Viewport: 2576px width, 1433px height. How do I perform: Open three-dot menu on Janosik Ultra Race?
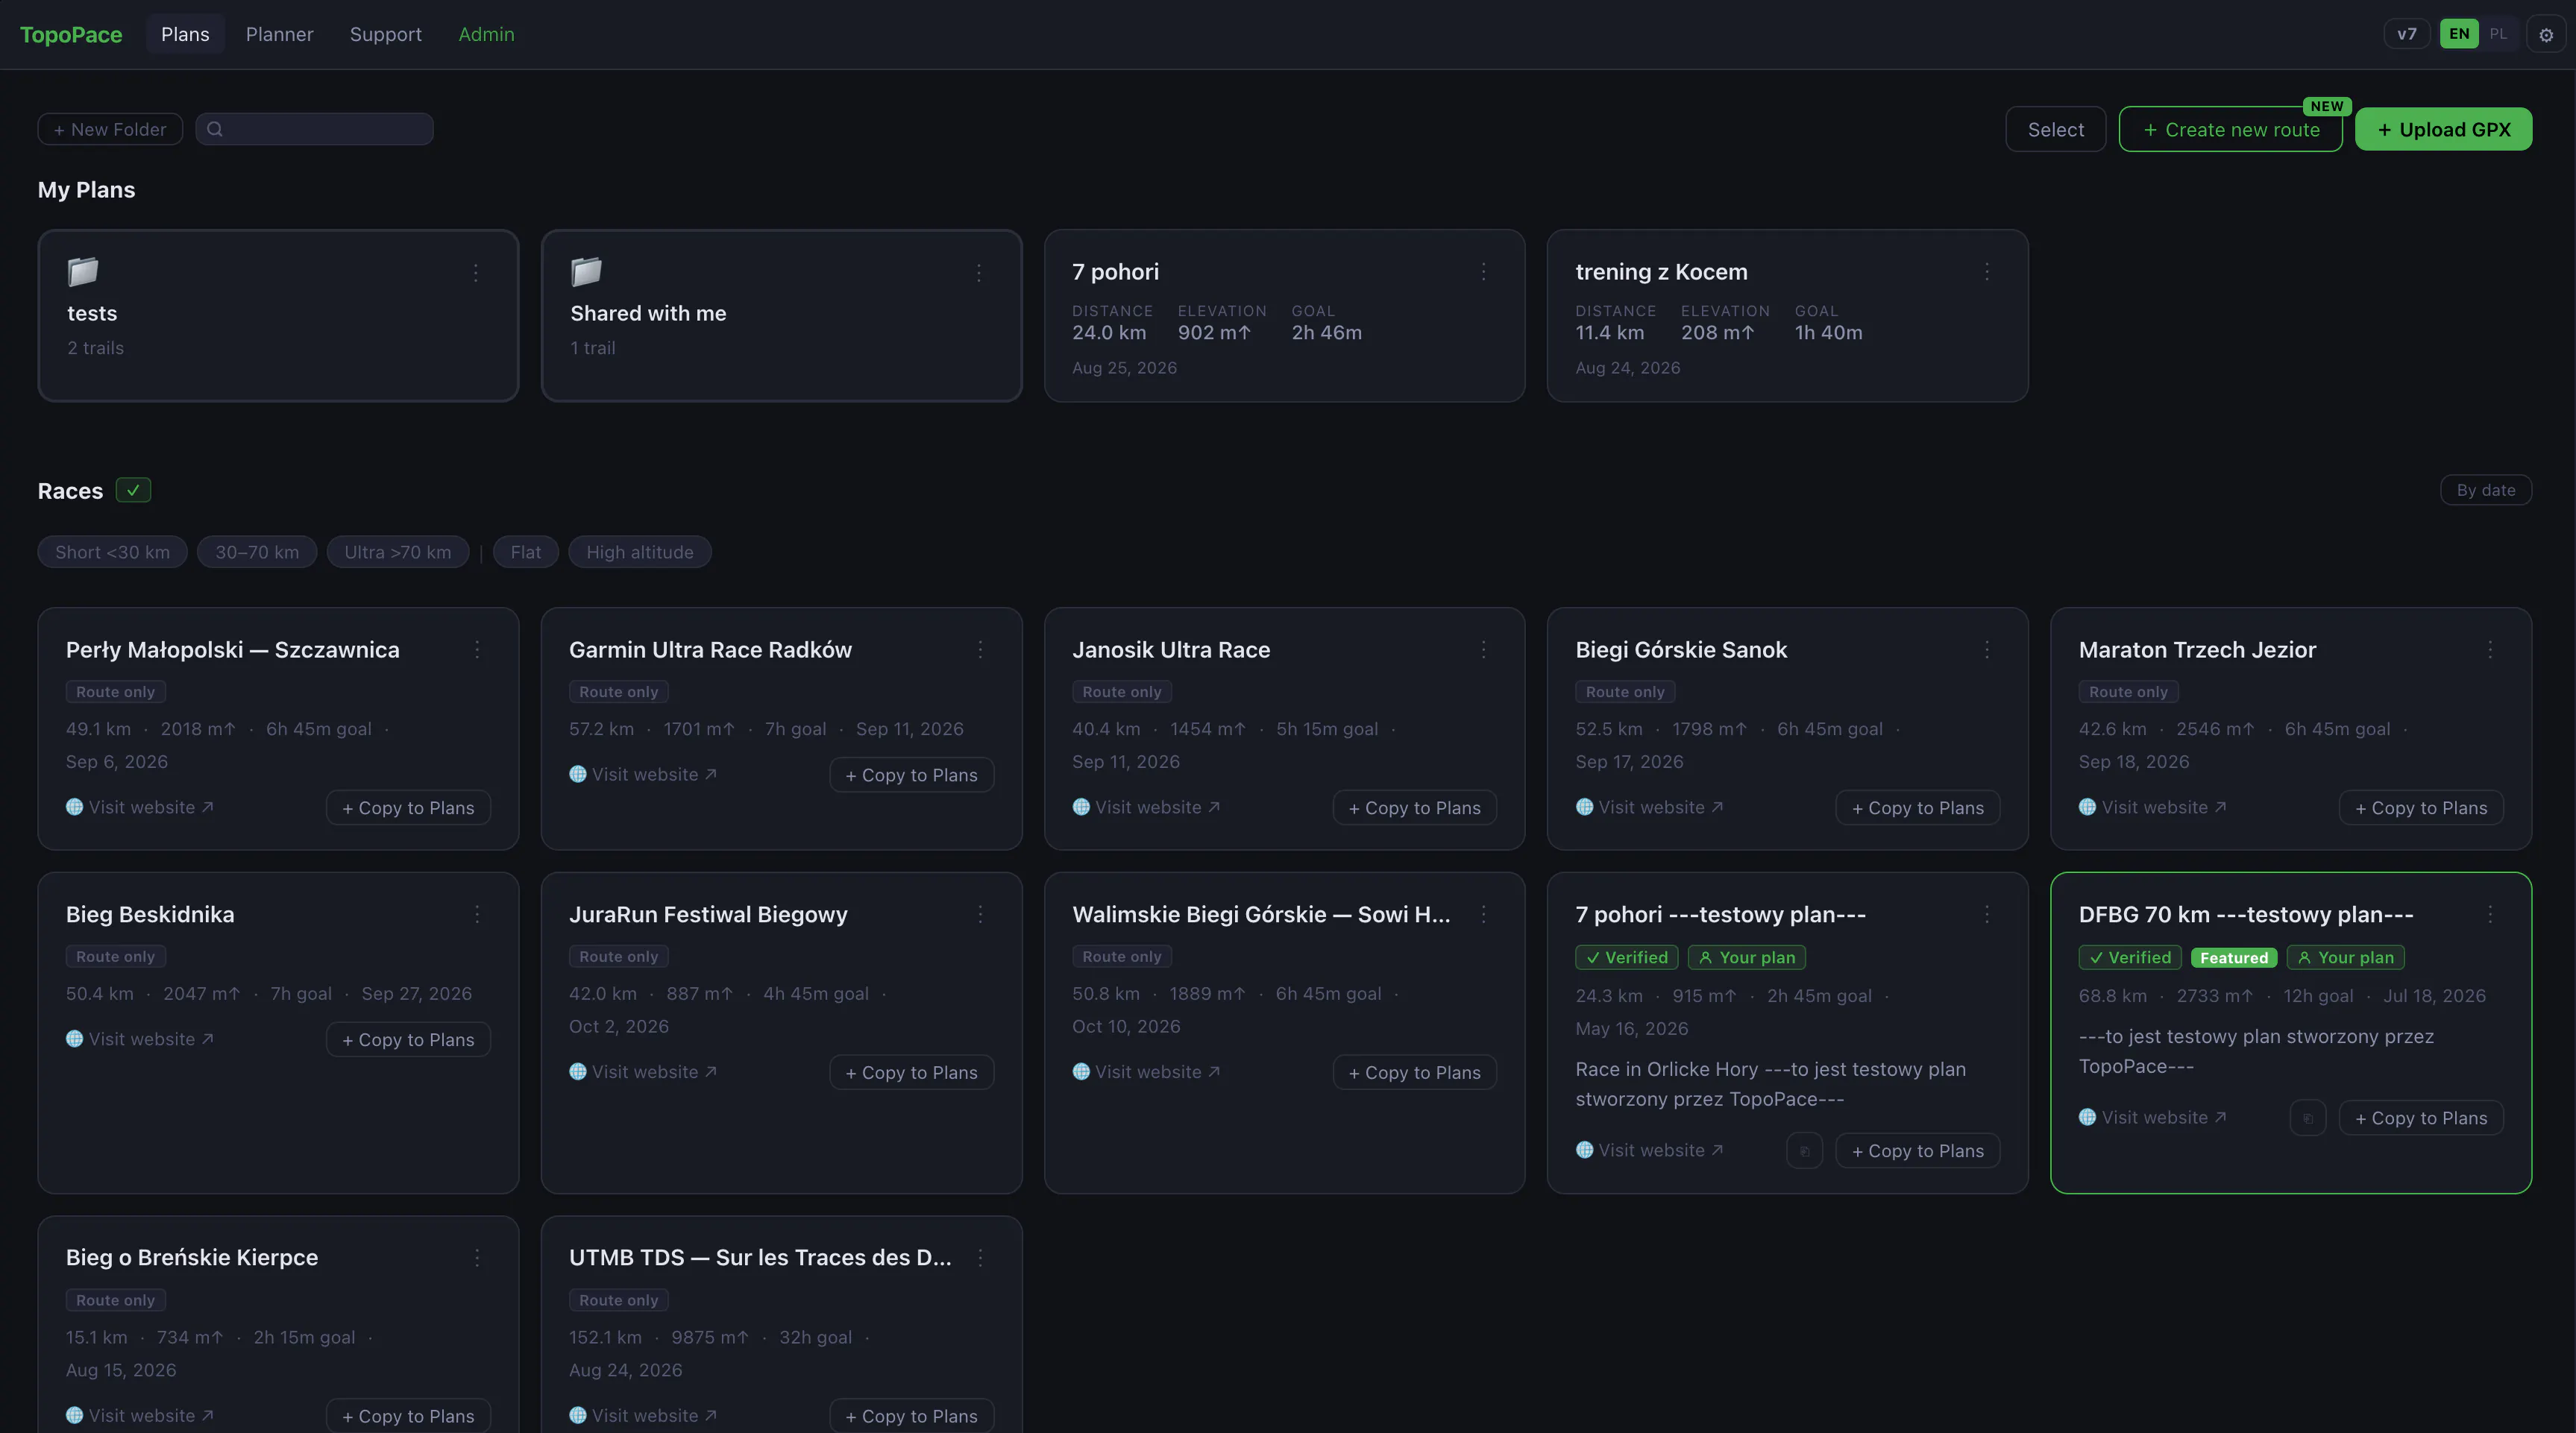click(x=1483, y=649)
